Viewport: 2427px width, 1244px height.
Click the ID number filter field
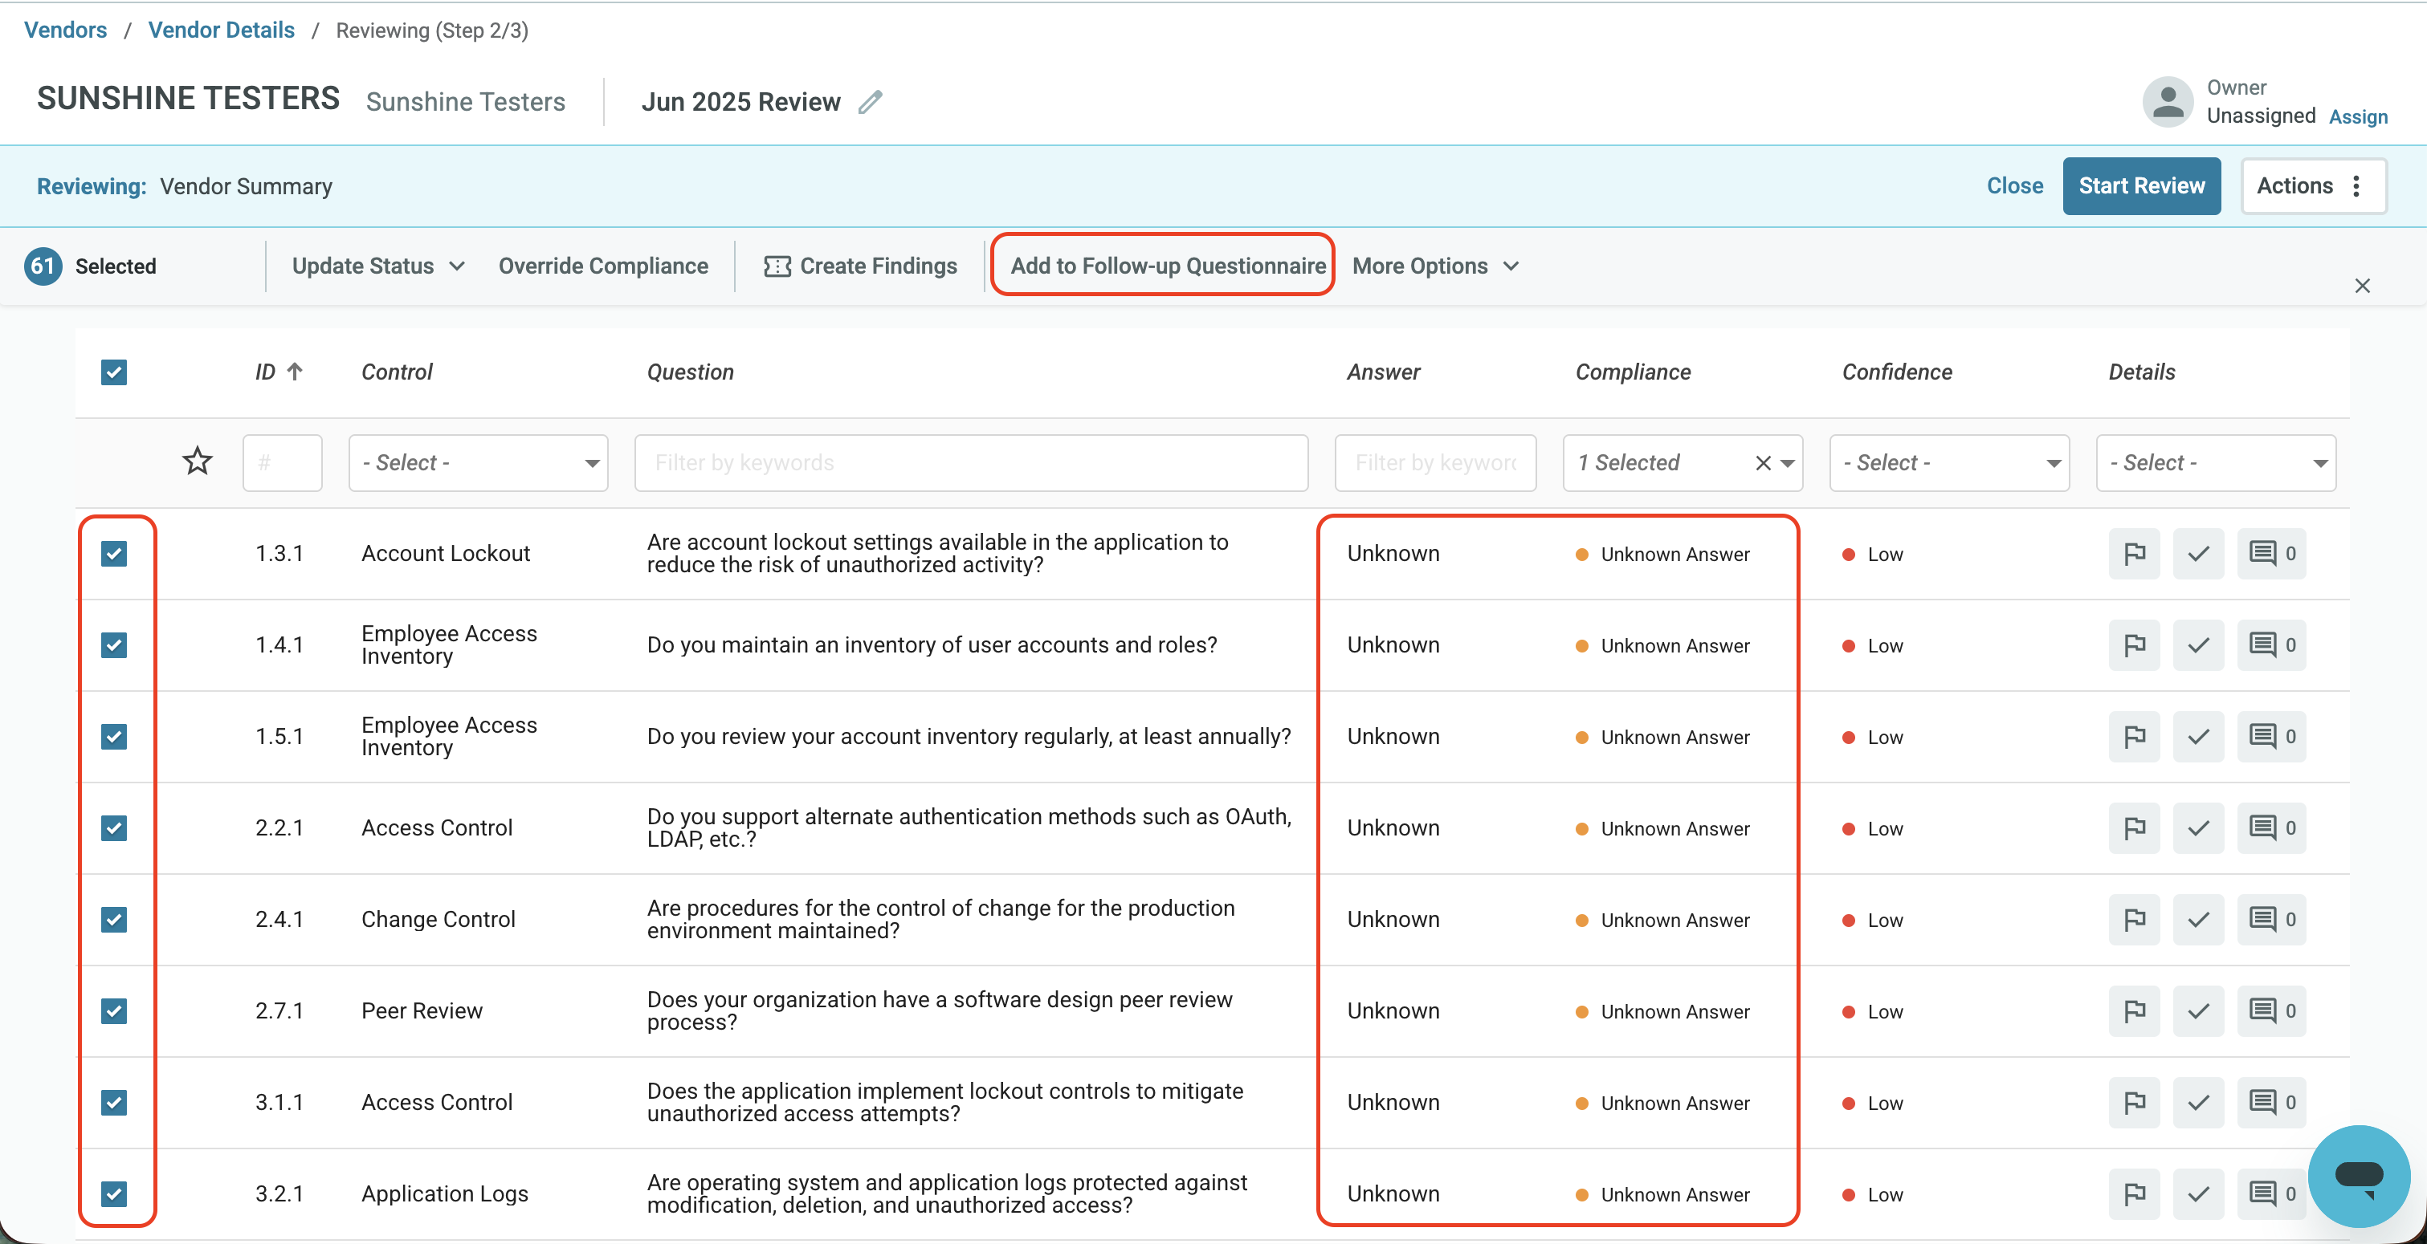pos(282,462)
